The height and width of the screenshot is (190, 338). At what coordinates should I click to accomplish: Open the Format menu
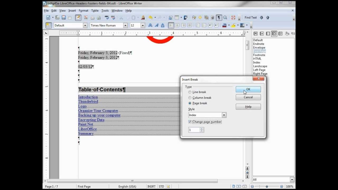coord(83,11)
